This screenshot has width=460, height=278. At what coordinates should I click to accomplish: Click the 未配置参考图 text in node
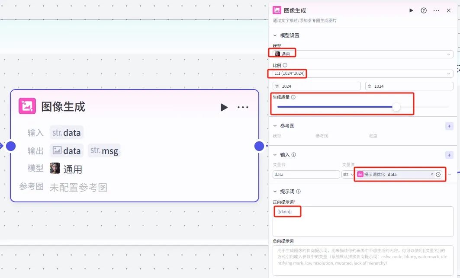click(x=78, y=187)
